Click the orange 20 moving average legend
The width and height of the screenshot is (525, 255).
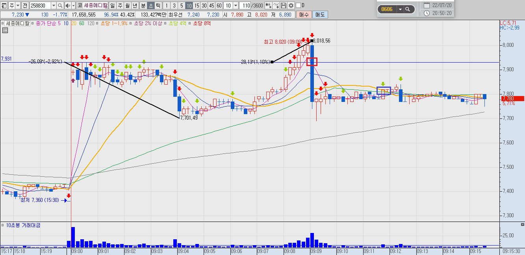[x=74, y=23]
